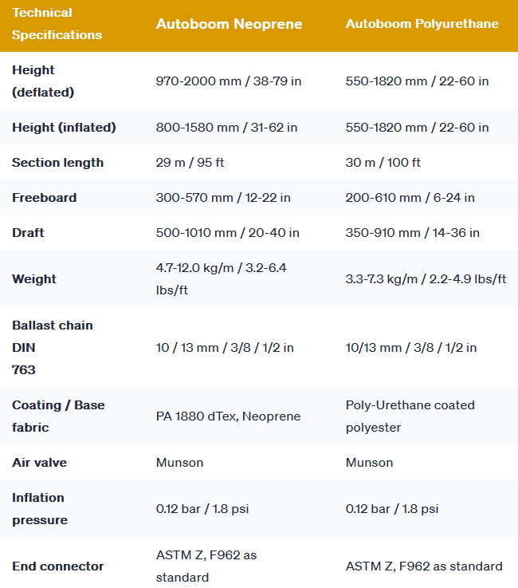
Task: Click the Freeboard row label
Action: point(45,198)
